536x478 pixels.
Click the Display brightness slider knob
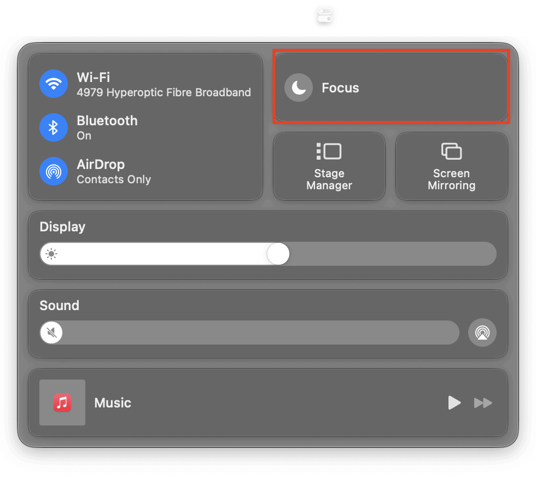tap(278, 254)
